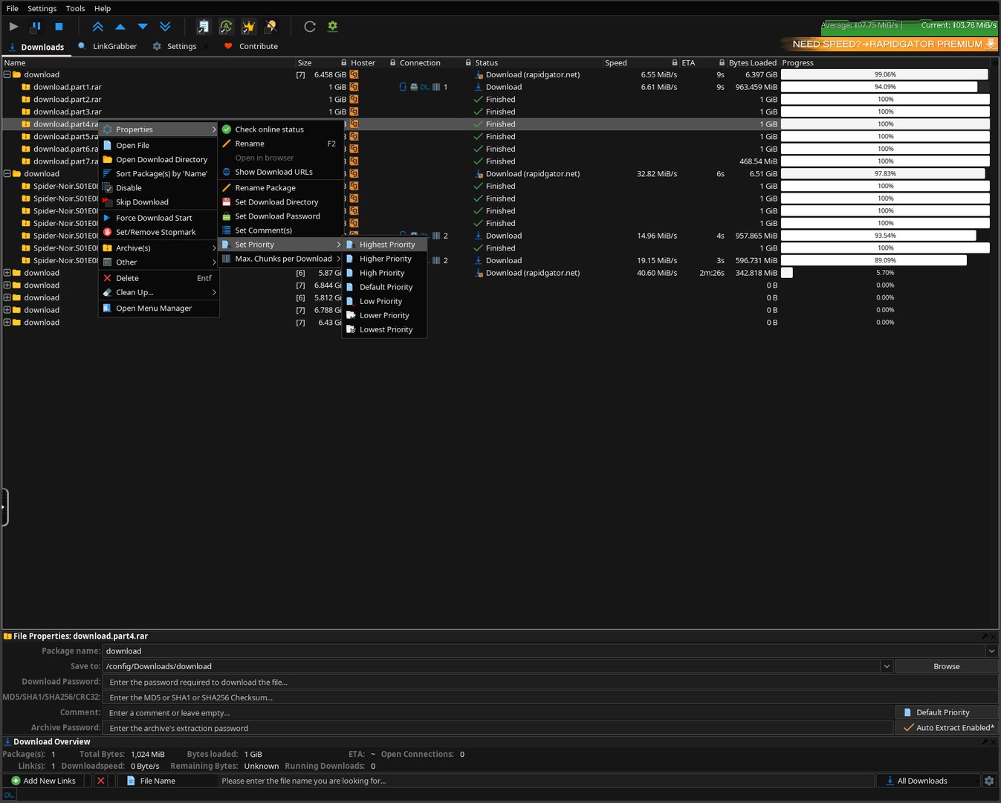Click green checkmark status icon of download.part3.rar
Image resolution: width=1001 pixels, height=803 pixels.
click(x=479, y=112)
